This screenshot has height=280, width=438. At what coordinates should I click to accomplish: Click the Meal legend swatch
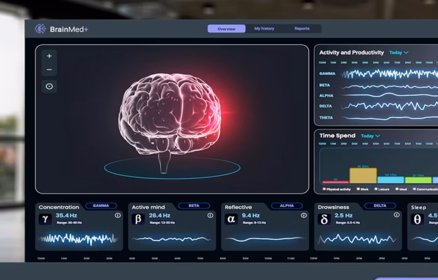coord(397,189)
